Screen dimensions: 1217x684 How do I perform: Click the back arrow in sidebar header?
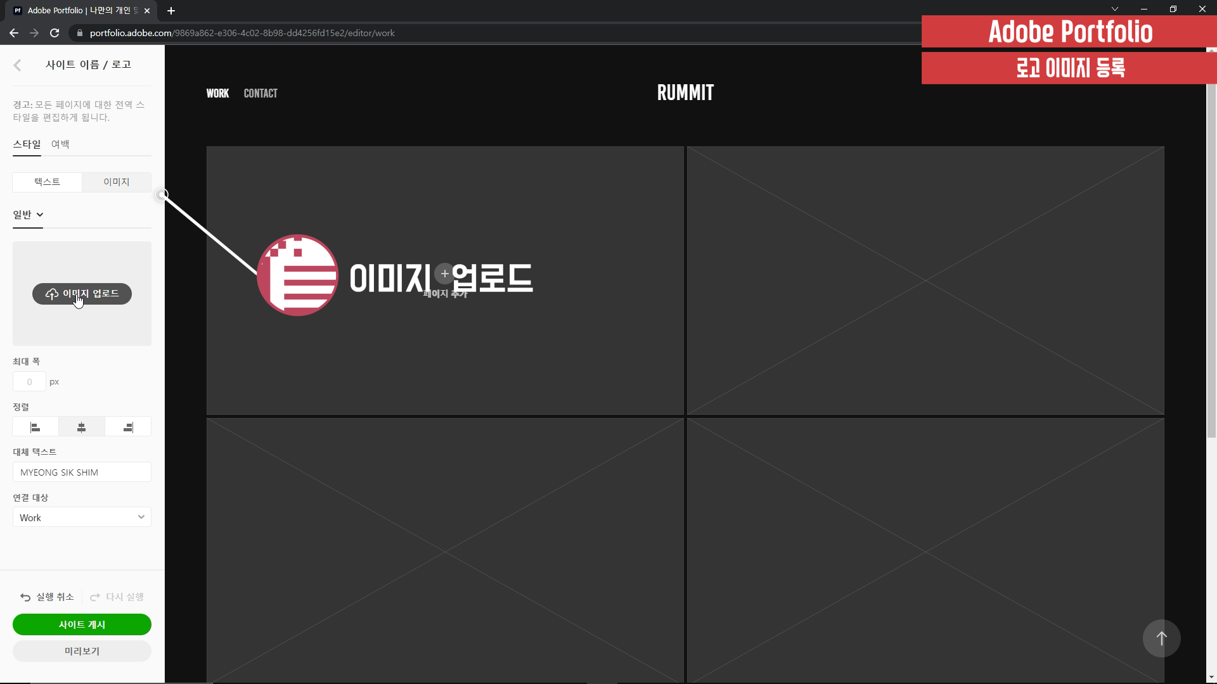tap(18, 65)
